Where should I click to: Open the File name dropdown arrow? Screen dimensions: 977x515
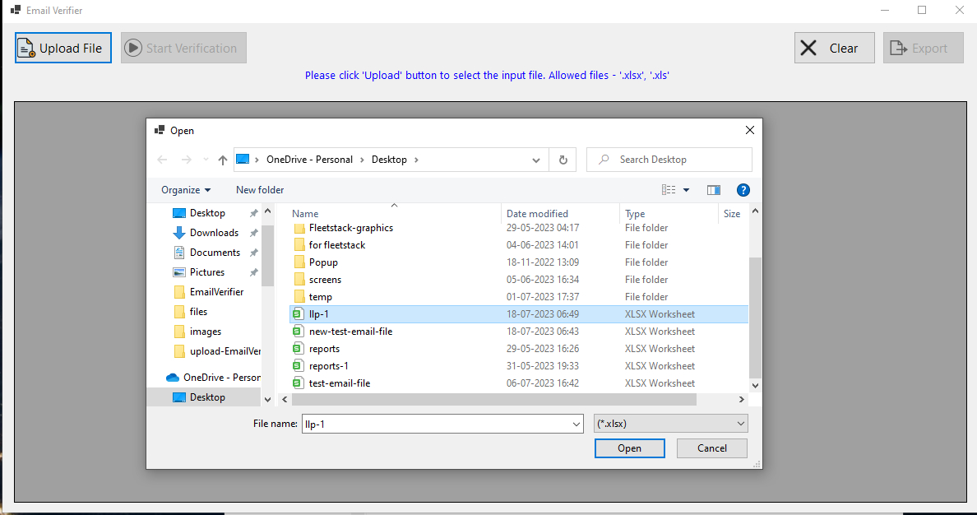[x=576, y=424]
